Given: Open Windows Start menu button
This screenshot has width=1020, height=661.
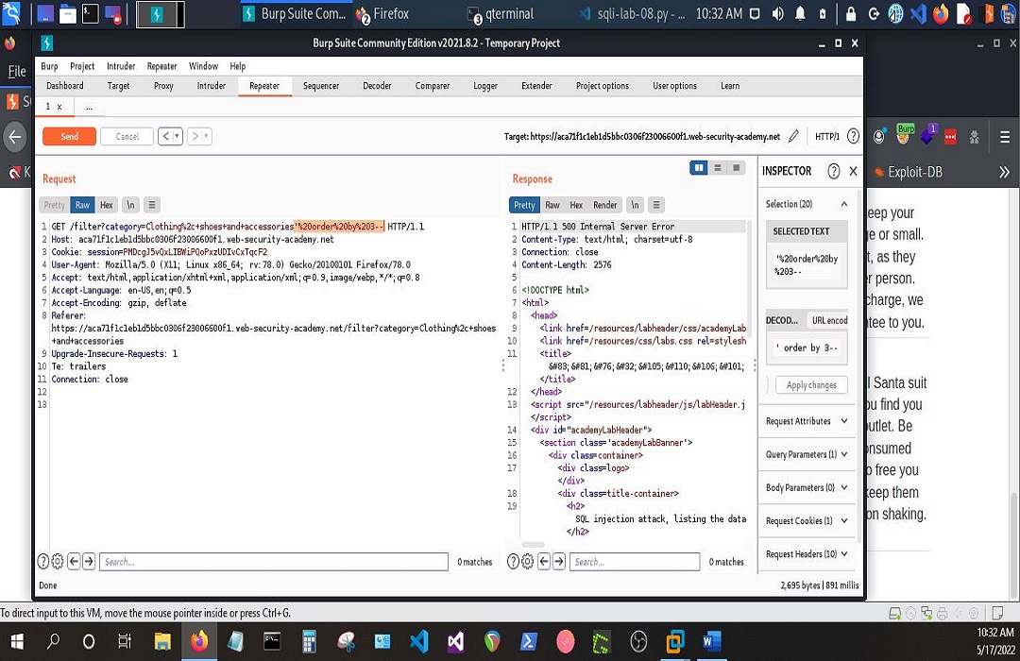Looking at the screenshot, I should [17, 642].
